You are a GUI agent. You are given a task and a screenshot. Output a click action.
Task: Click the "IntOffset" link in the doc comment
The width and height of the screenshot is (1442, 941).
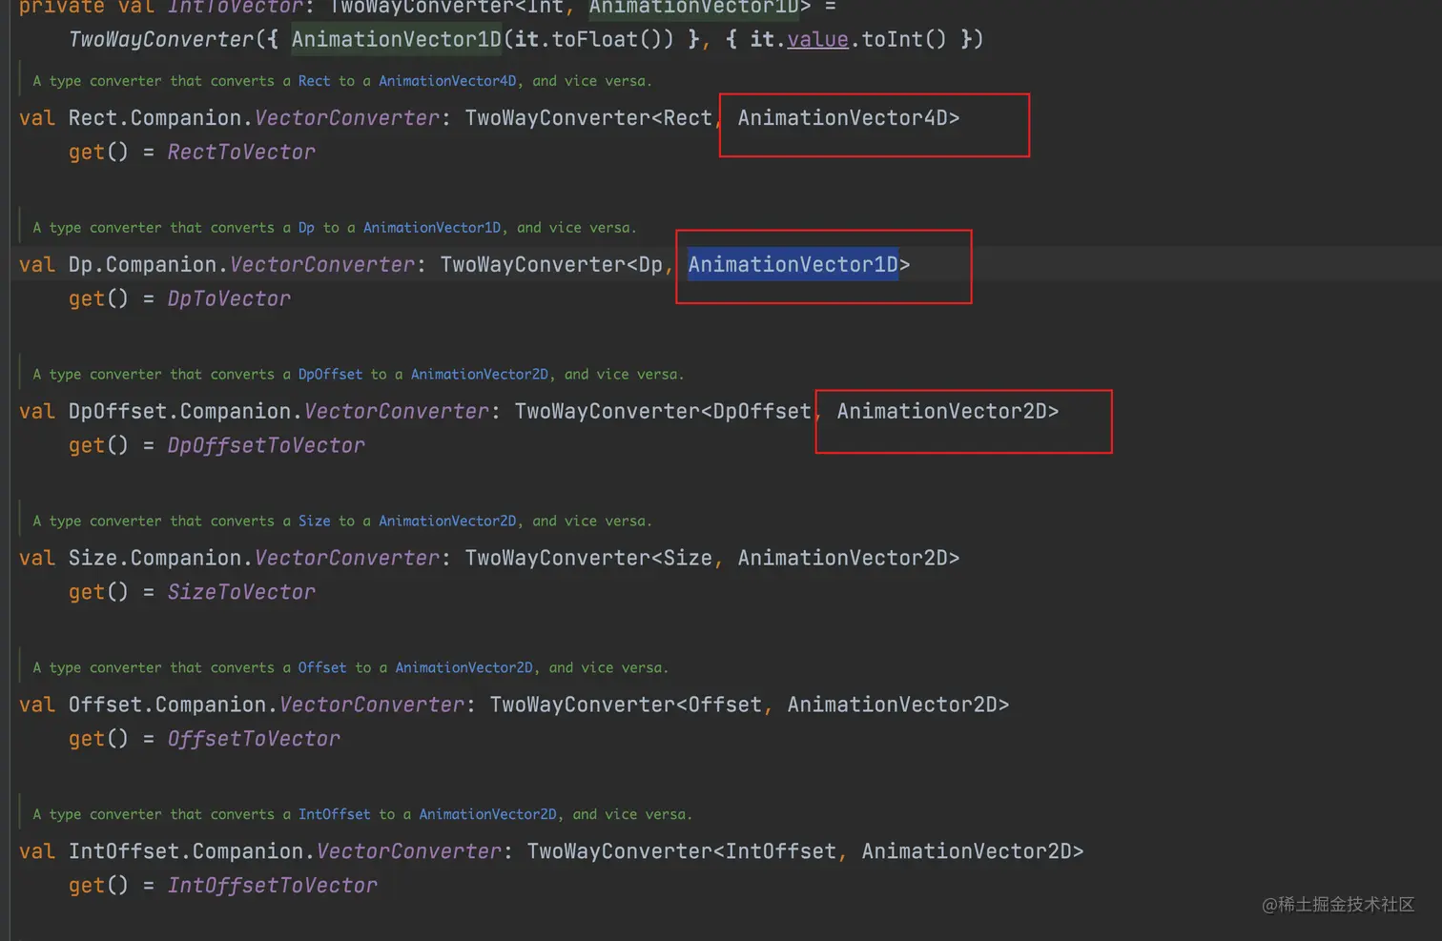tap(334, 815)
